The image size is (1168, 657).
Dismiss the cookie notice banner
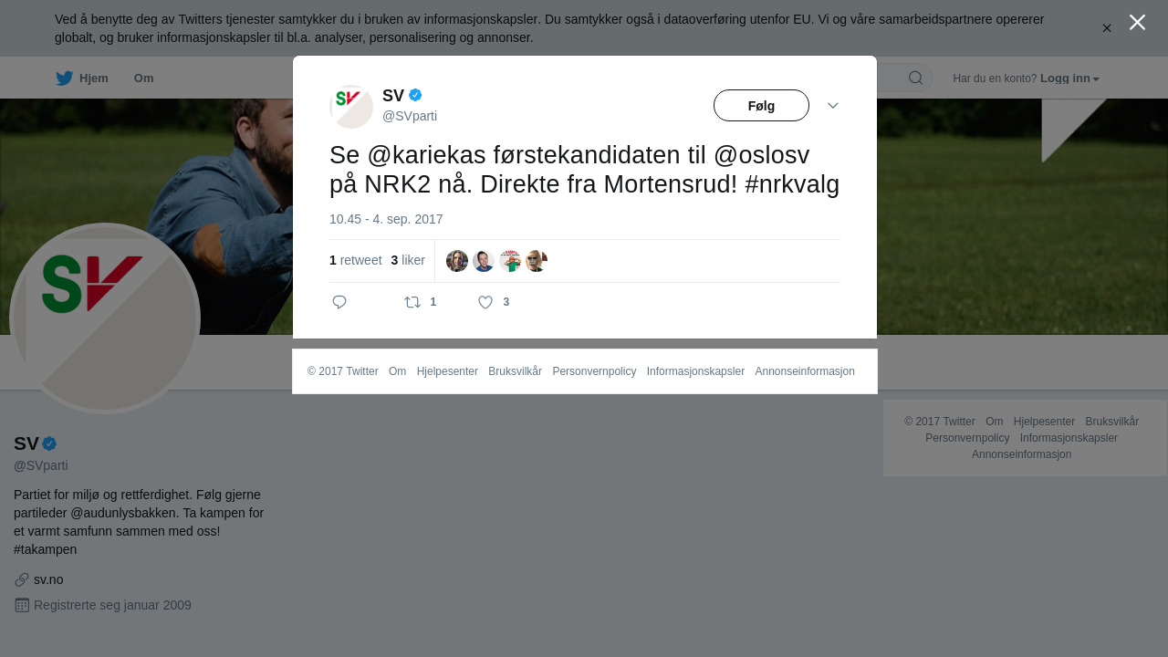(1107, 28)
